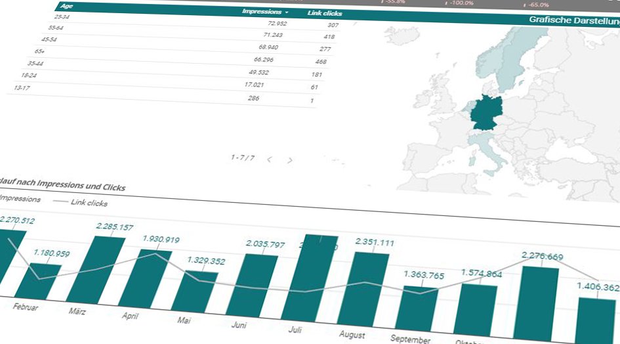Select the 45-54 age row label
Image resolution: width=620 pixels, height=344 pixels.
[x=49, y=39]
